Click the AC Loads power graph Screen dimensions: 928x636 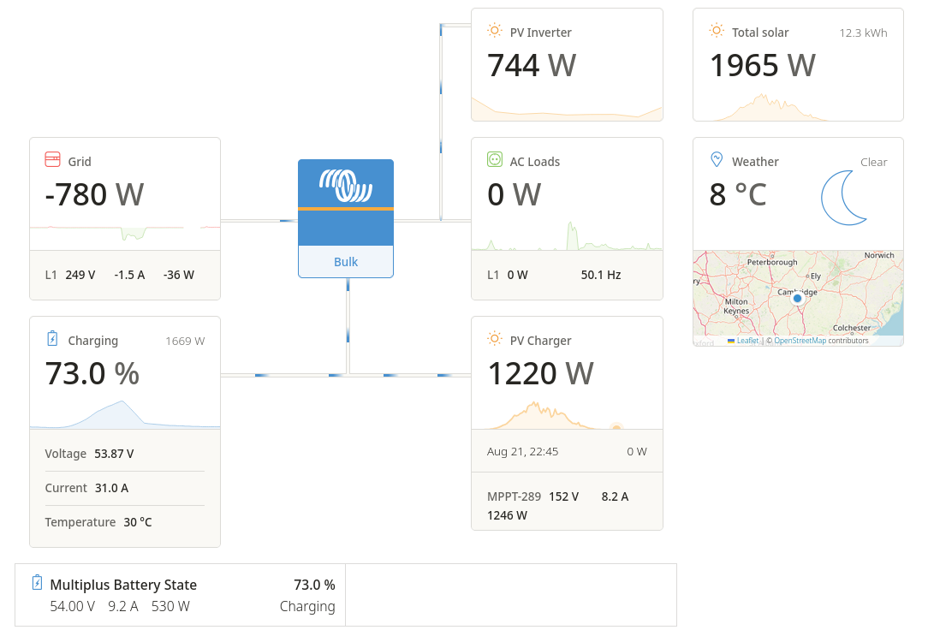pos(567,237)
